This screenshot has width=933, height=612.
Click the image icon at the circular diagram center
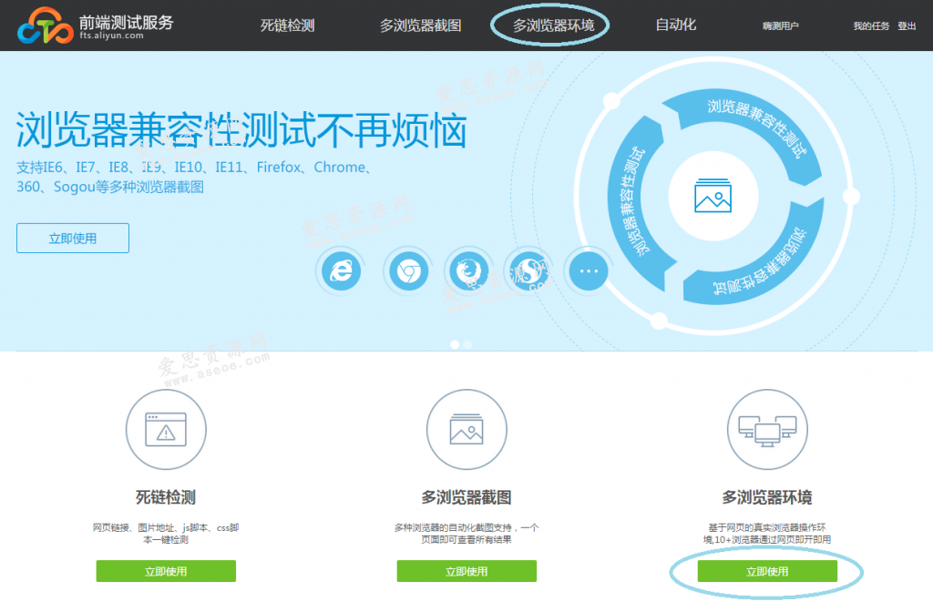click(x=714, y=194)
